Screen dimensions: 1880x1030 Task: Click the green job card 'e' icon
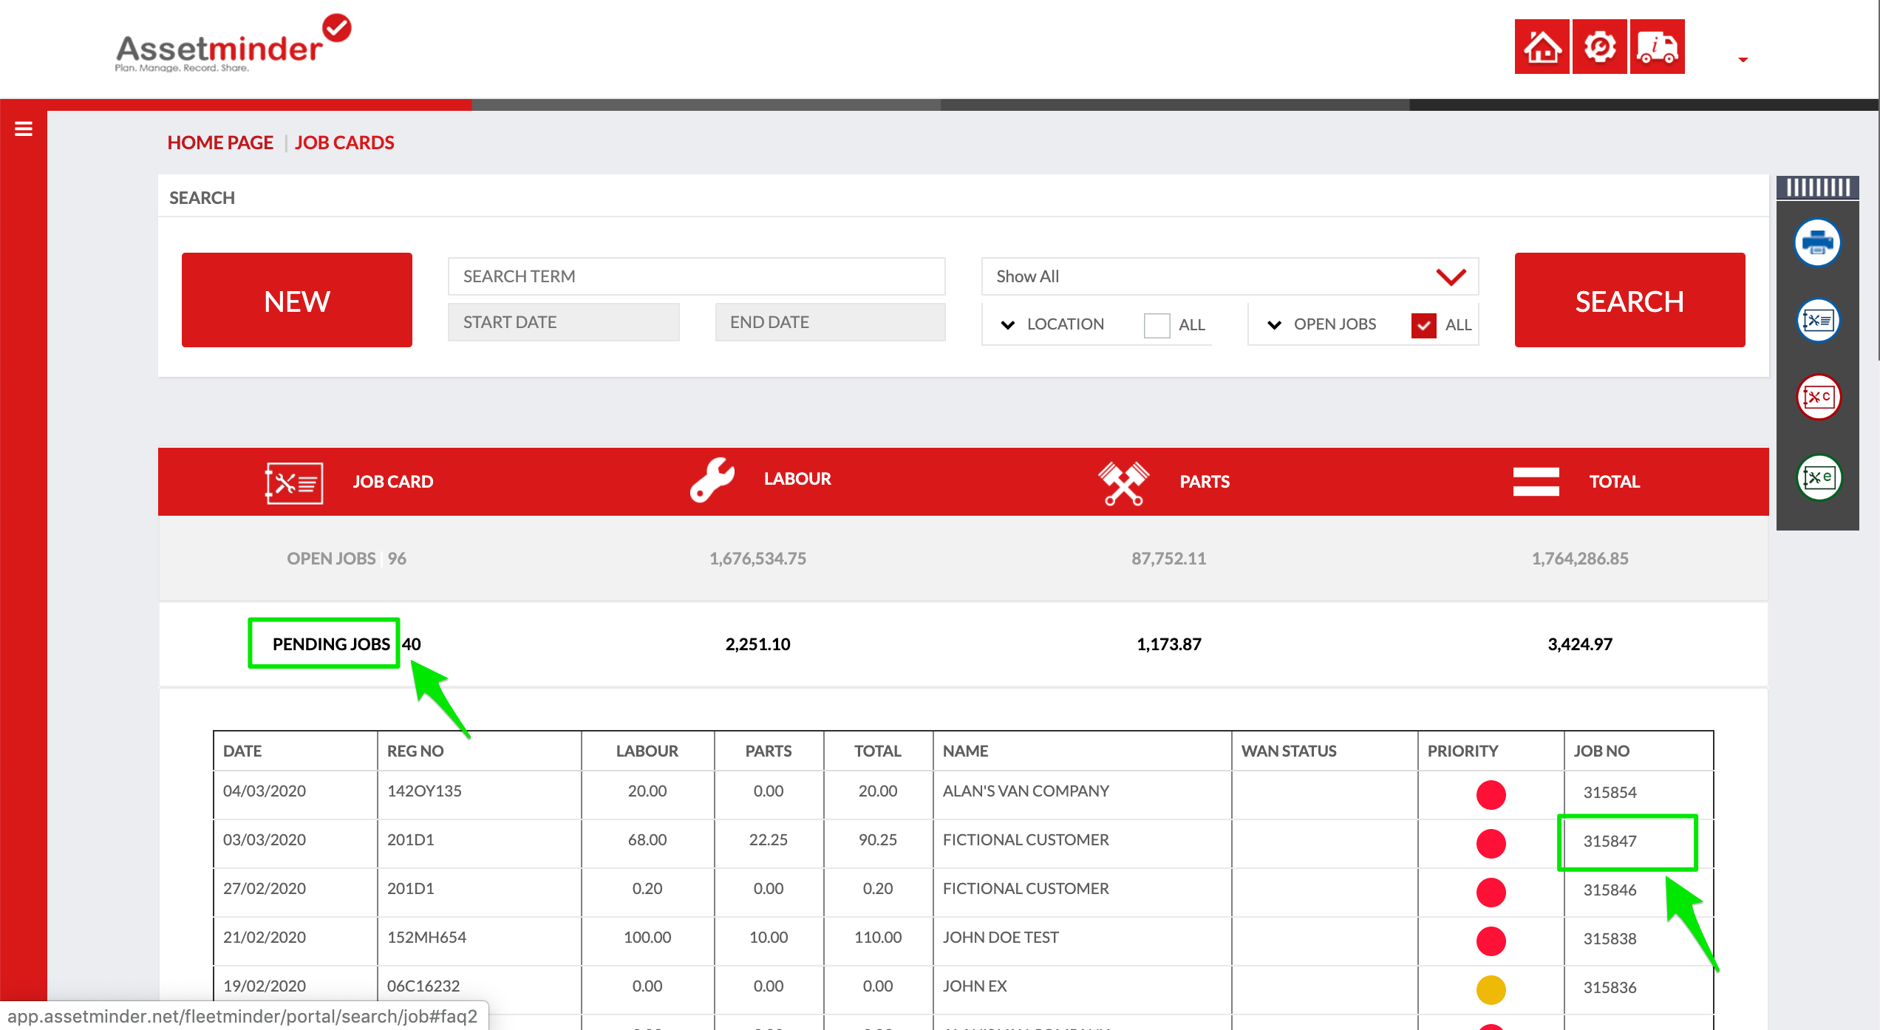(1819, 477)
